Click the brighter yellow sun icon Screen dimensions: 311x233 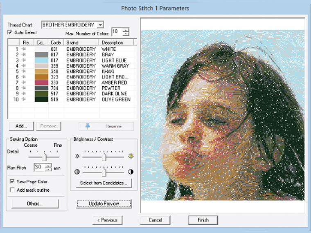click(131, 156)
